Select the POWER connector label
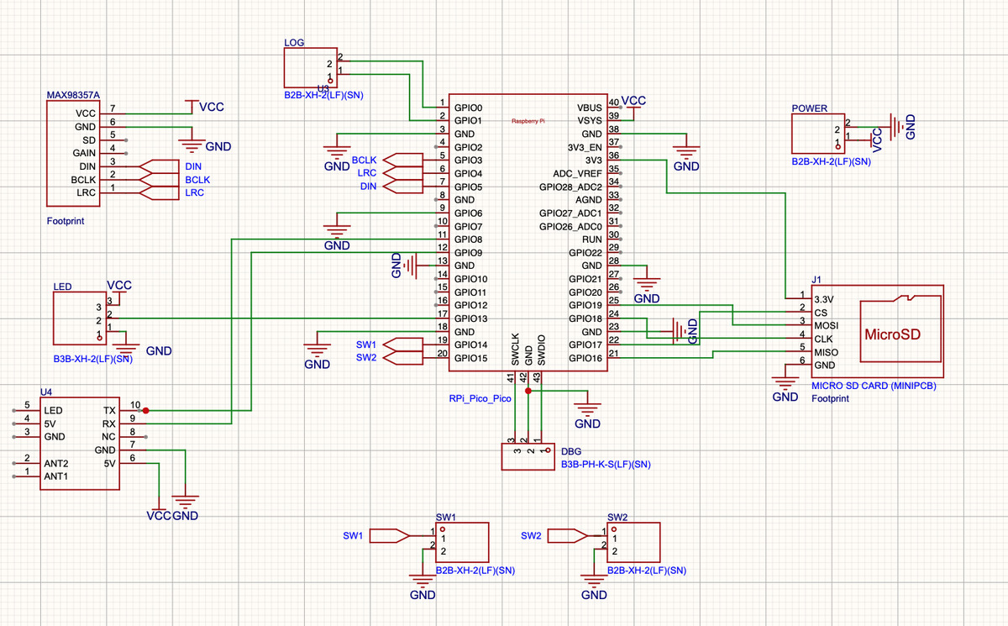Screen dimensions: 1008x626 [x=810, y=108]
